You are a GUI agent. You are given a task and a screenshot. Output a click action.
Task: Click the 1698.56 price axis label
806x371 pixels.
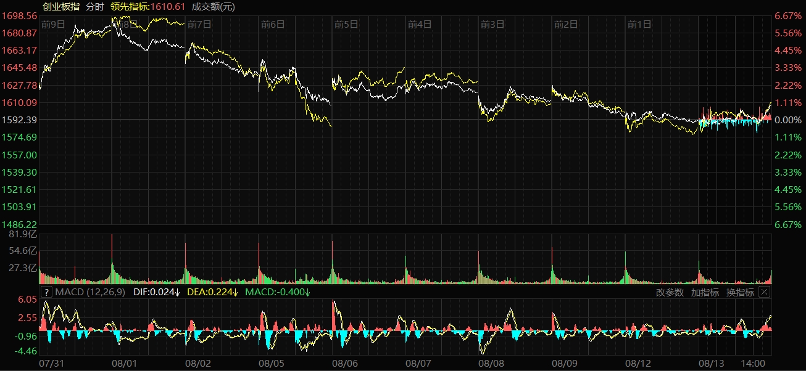[20, 15]
